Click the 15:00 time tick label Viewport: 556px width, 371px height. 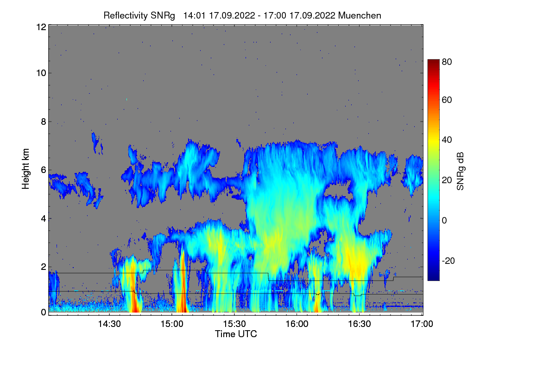172,324
